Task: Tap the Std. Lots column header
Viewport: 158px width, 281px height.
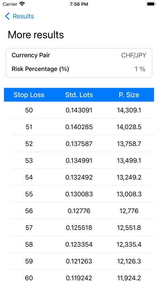Action: tap(79, 95)
